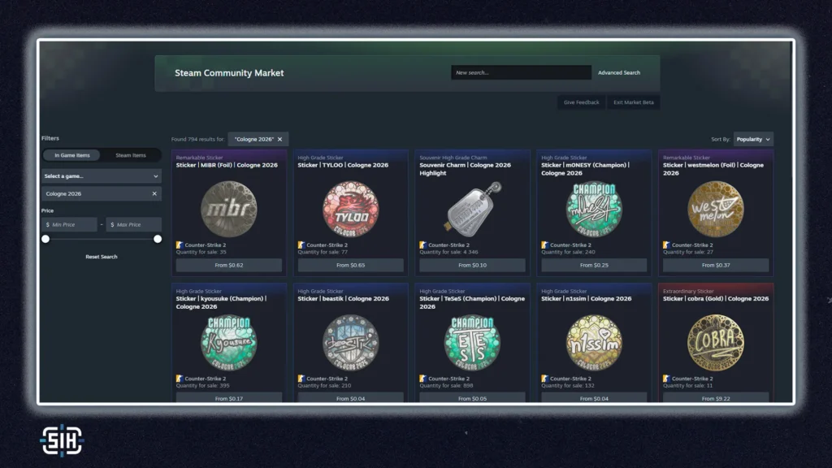Image resolution: width=832 pixels, height=468 pixels.
Task: Focus the Max Price field
Action: 134,224
